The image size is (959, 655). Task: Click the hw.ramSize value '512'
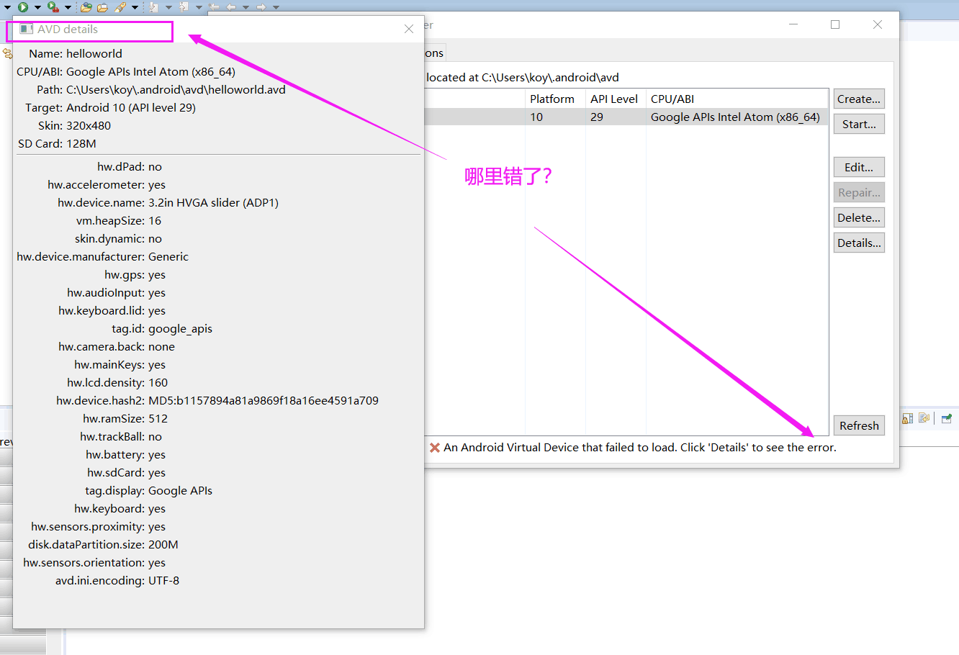tap(158, 418)
